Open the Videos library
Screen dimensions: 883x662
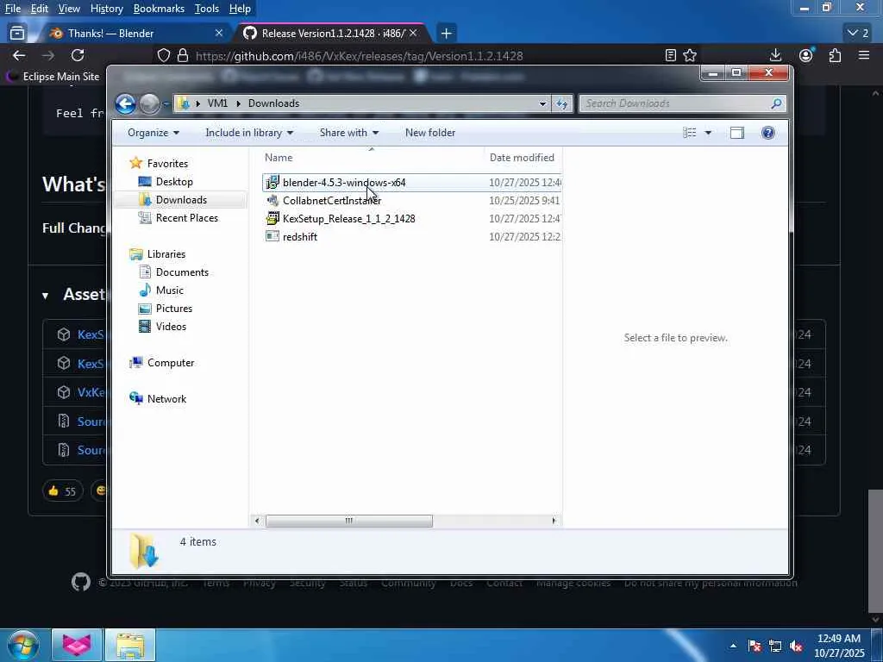163,327
